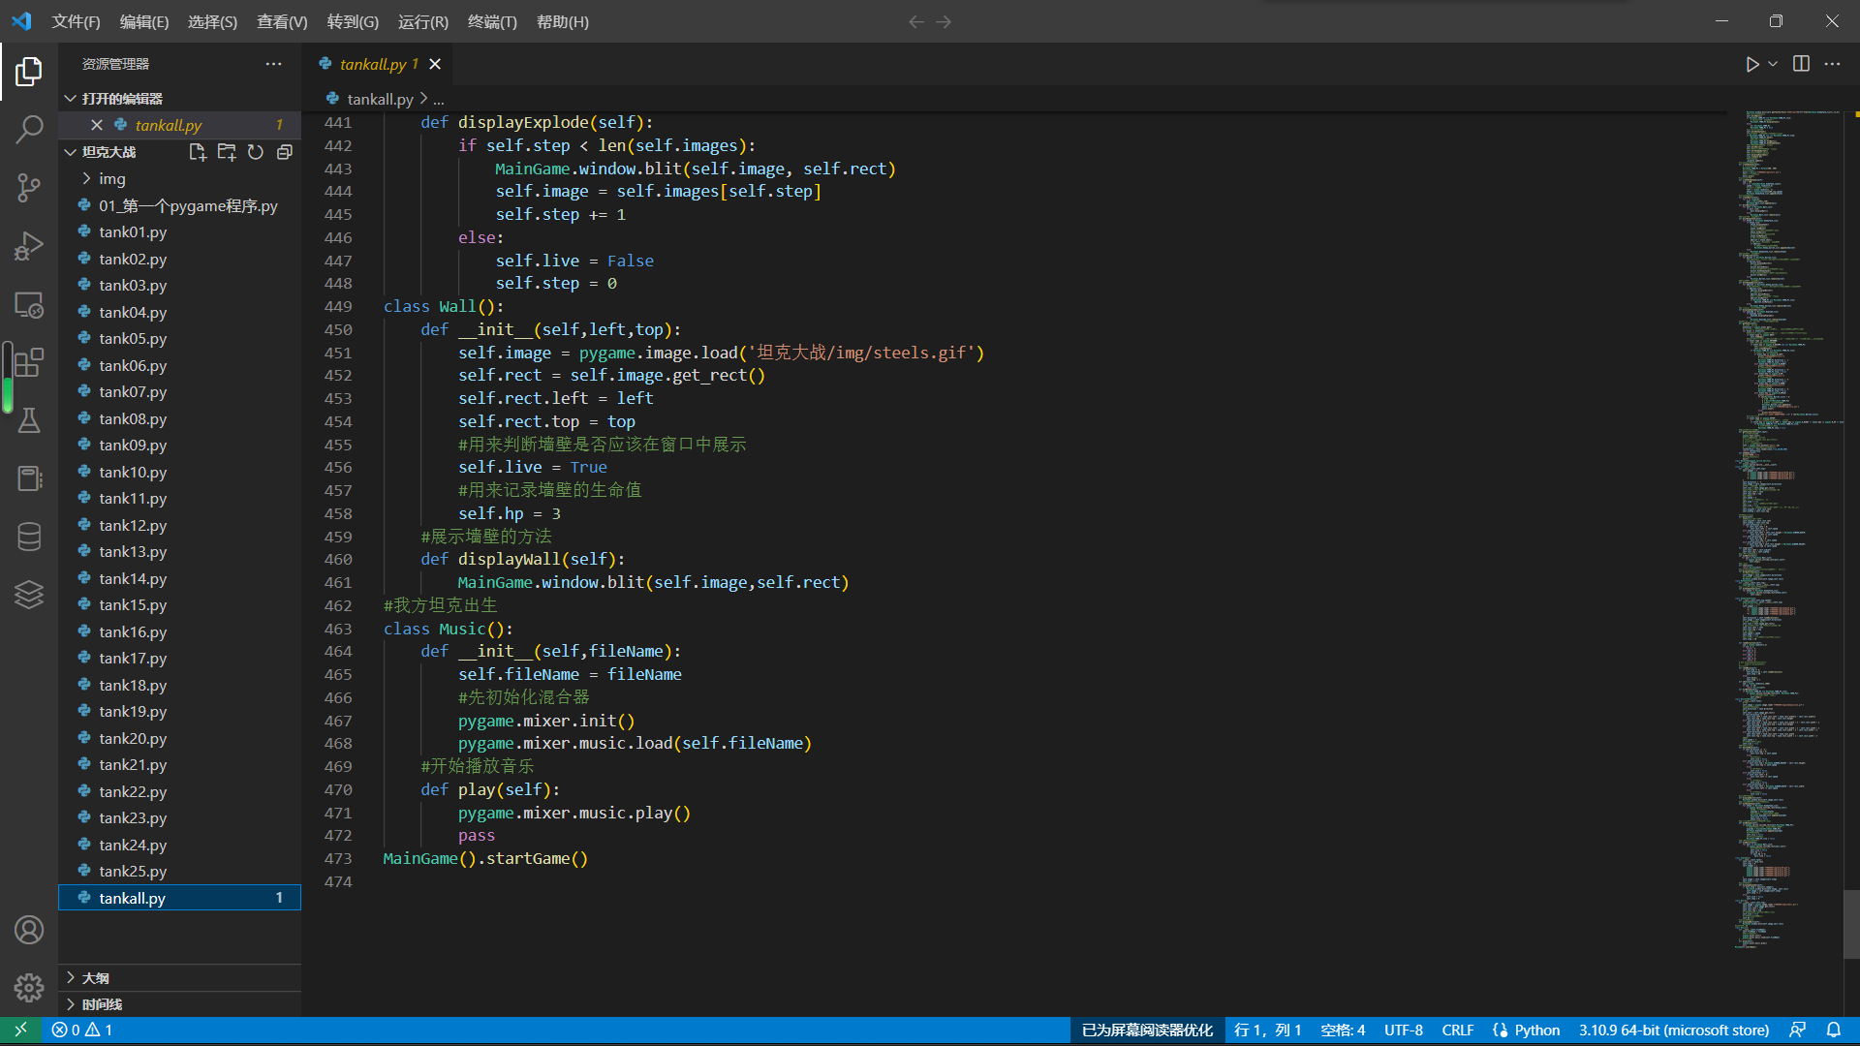
Task: Run the Python file
Action: pos(1751,64)
